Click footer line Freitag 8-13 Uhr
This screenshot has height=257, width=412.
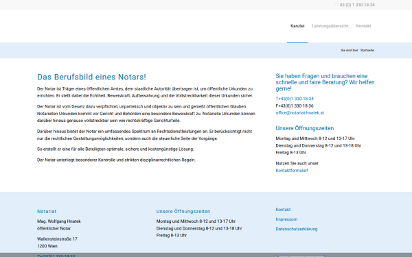[172, 236]
